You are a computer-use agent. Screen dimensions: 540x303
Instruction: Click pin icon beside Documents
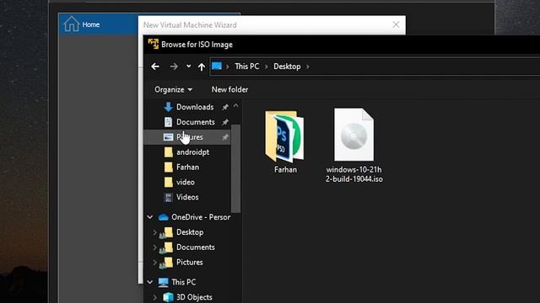tap(225, 122)
